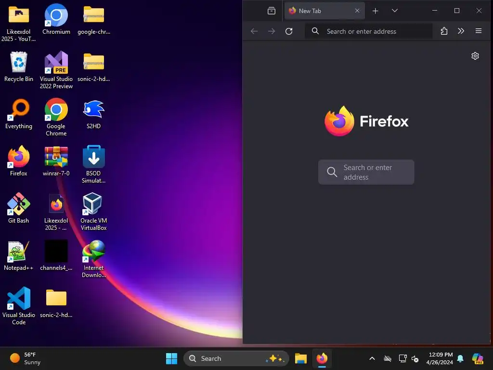Expand the list all tabs chevron
The width and height of the screenshot is (493, 370).
[395, 11]
